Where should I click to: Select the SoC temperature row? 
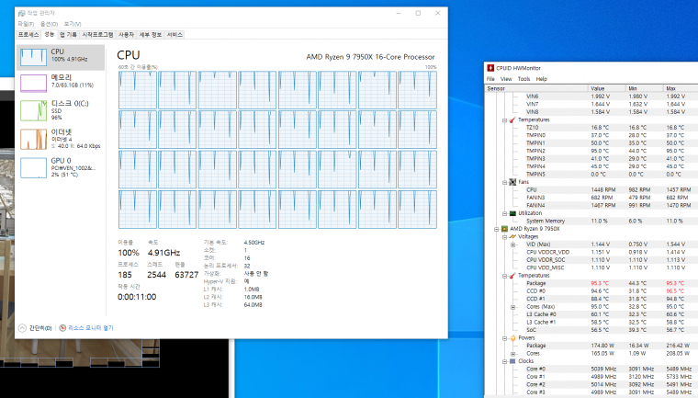point(591,330)
